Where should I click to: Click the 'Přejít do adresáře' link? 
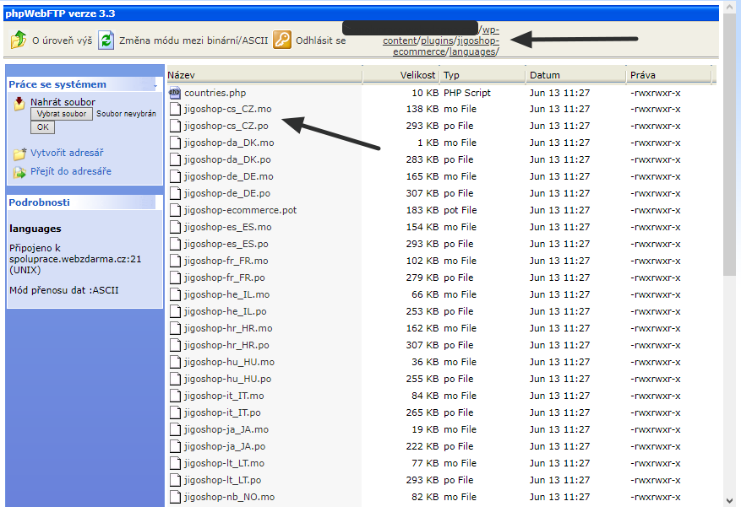coord(71,171)
